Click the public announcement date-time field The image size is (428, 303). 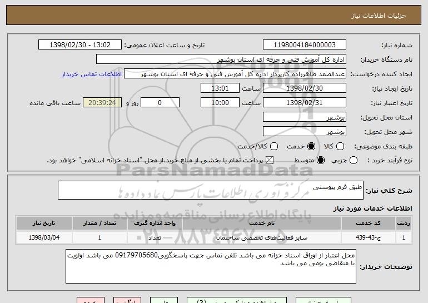pyautogui.click(x=80, y=45)
